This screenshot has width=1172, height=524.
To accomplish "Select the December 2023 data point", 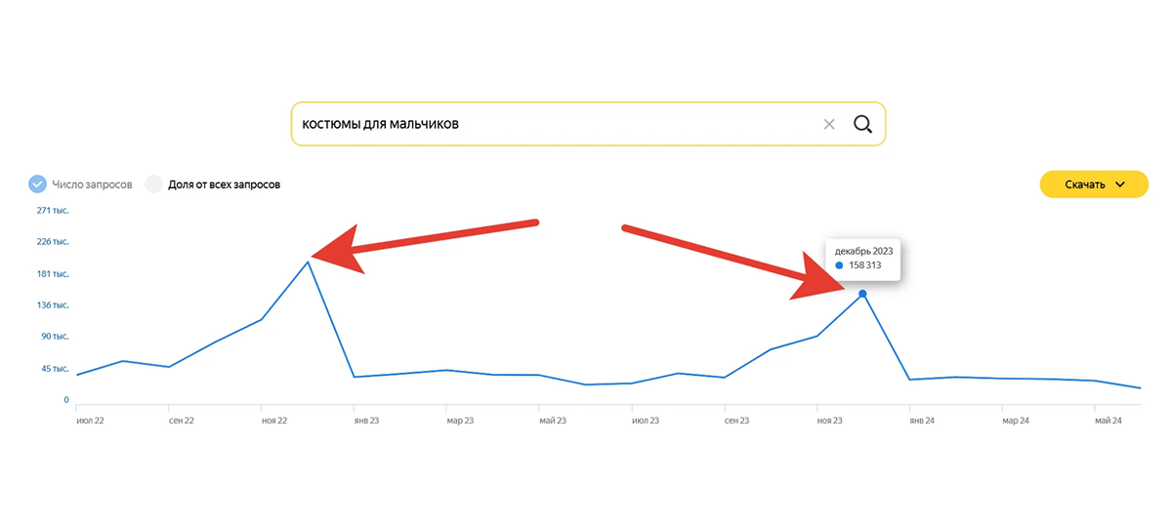I will [862, 294].
